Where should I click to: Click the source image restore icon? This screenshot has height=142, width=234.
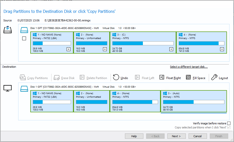[8, 29]
